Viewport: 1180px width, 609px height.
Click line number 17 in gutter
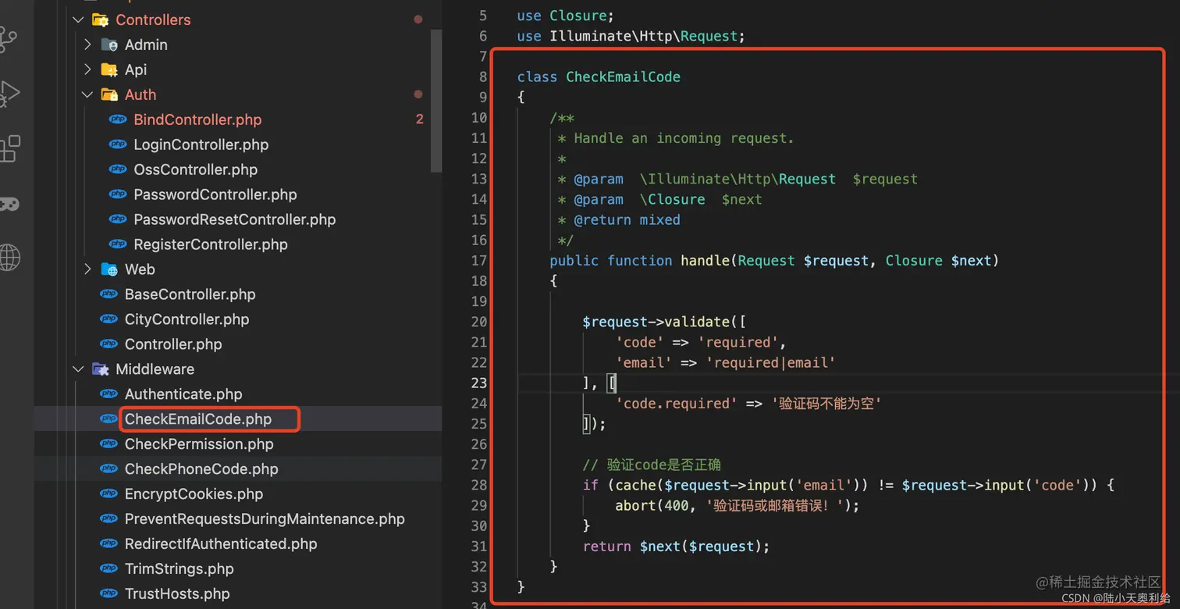pyautogui.click(x=478, y=260)
